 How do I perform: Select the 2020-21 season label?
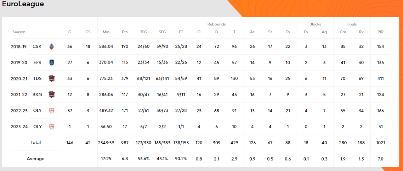tap(19, 79)
